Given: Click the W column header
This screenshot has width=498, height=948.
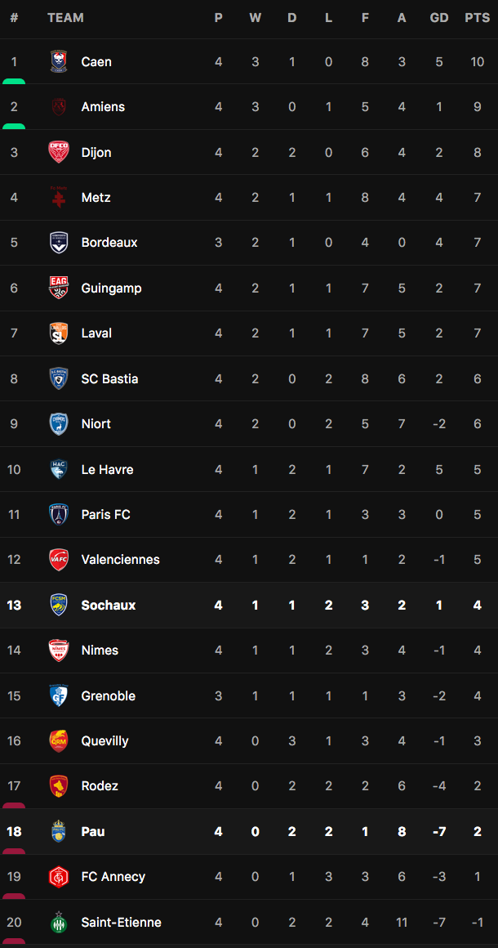Looking at the screenshot, I should (x=256, y=18).
